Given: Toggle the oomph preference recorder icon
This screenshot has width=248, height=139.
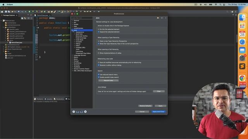Looking at the screenshot, I should point(85,112).
